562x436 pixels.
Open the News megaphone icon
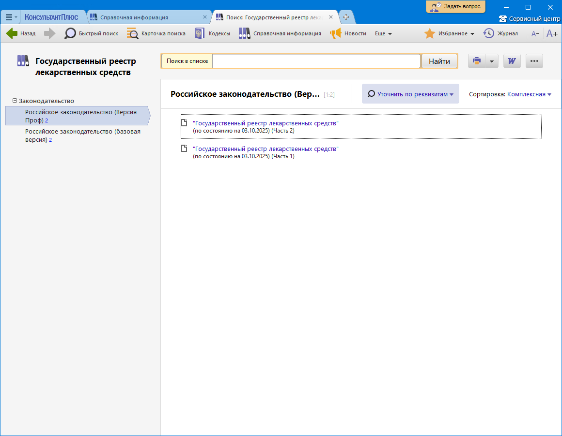336,33
